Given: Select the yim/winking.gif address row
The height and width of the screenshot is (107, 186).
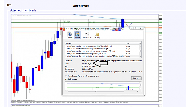Looking at the screenshot, I should click(x=102, y=46).
